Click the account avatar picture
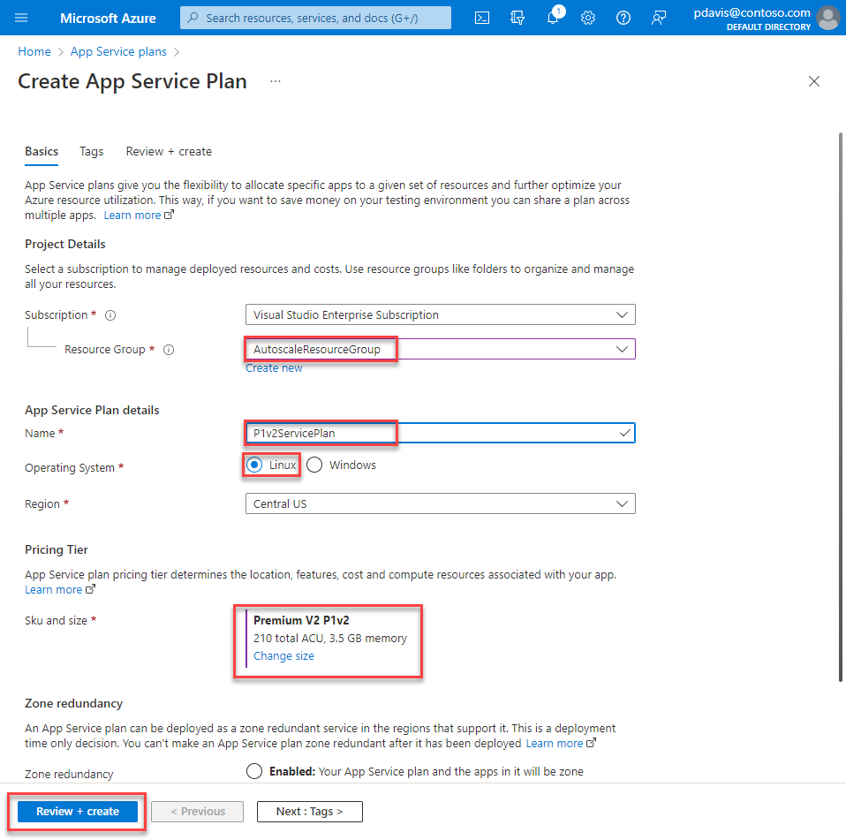The image size is (846, 840). 827,18
